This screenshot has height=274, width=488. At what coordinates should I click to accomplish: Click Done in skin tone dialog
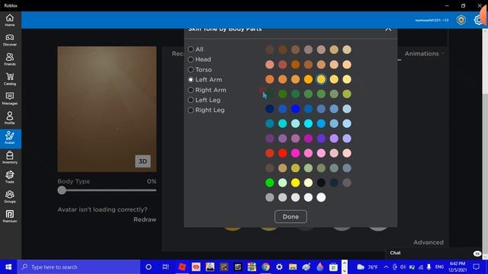click(x=291, y=216)
